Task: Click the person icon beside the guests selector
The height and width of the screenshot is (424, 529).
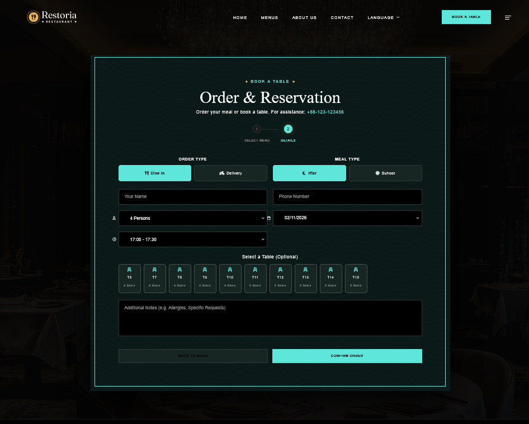Action: click(x=114, y=218)
